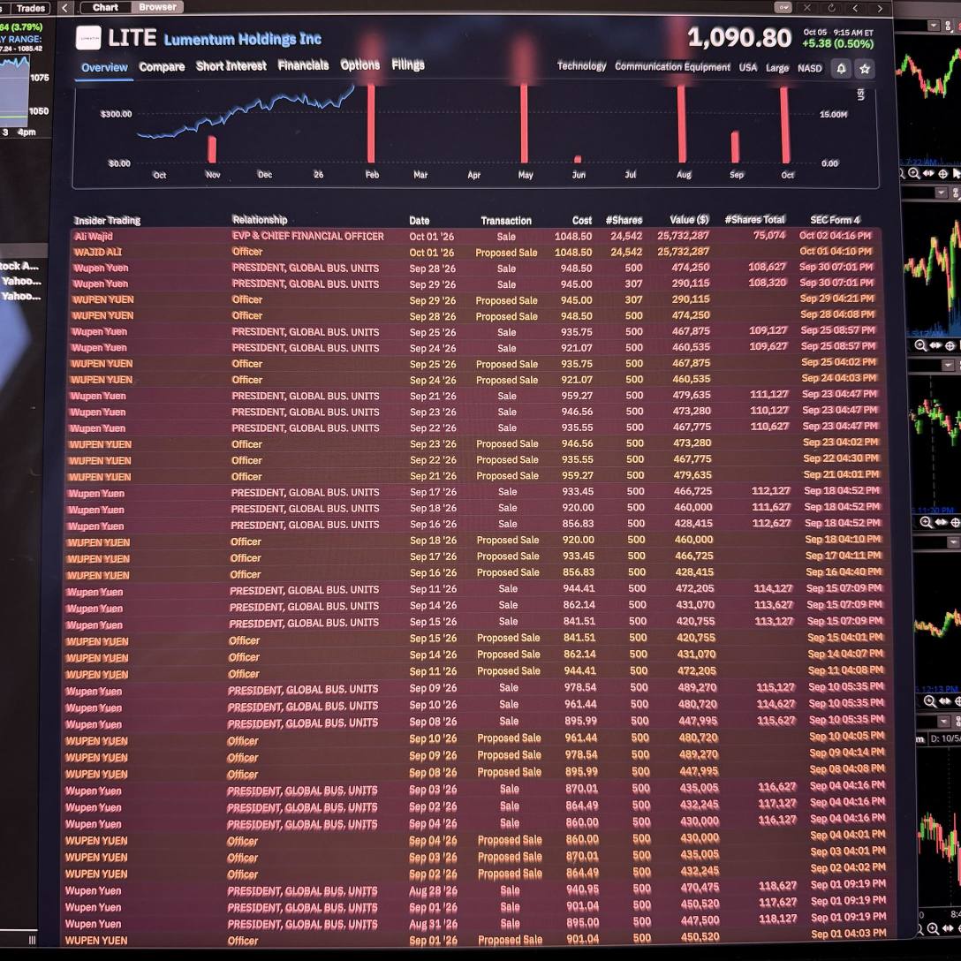
Task: Open the dropdown above the topmost right-side chart
Action: click(x=934, y=26)
